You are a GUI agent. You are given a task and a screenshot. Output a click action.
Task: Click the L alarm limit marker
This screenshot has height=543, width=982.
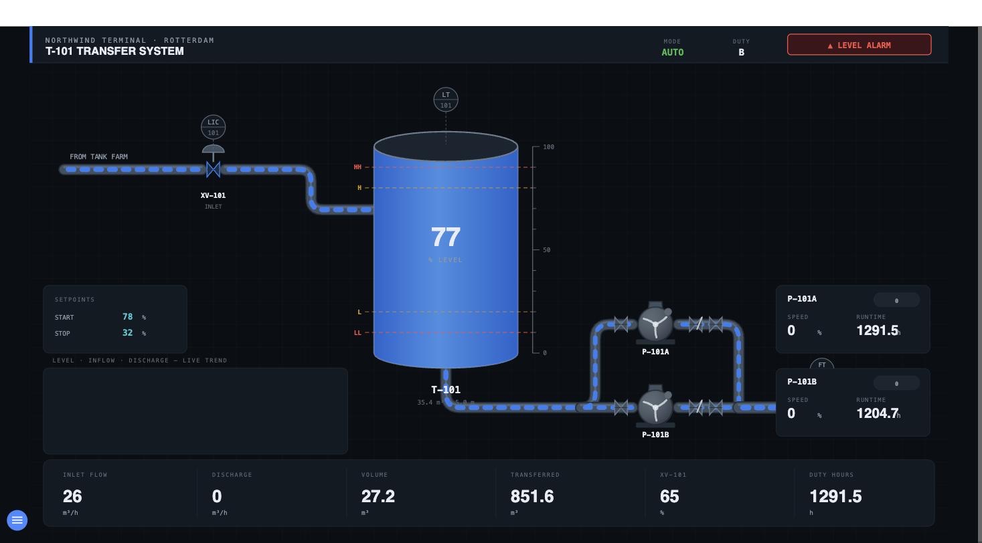(x=359, y=312)
